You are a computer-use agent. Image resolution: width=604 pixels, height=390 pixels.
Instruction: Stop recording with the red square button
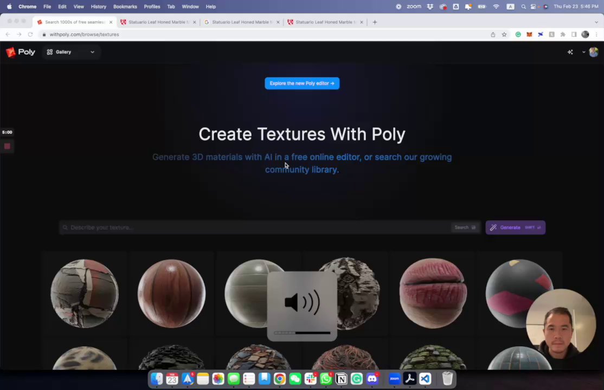point(7,146)
